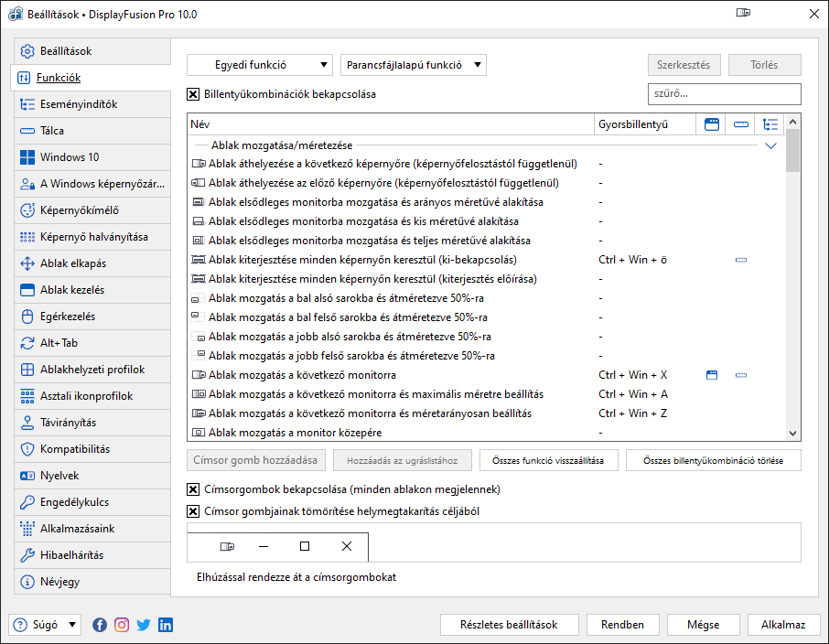The width and height of the screenshot is (829, 644).
Task: Click the trigger column header icon
Action: pos(770,124)
